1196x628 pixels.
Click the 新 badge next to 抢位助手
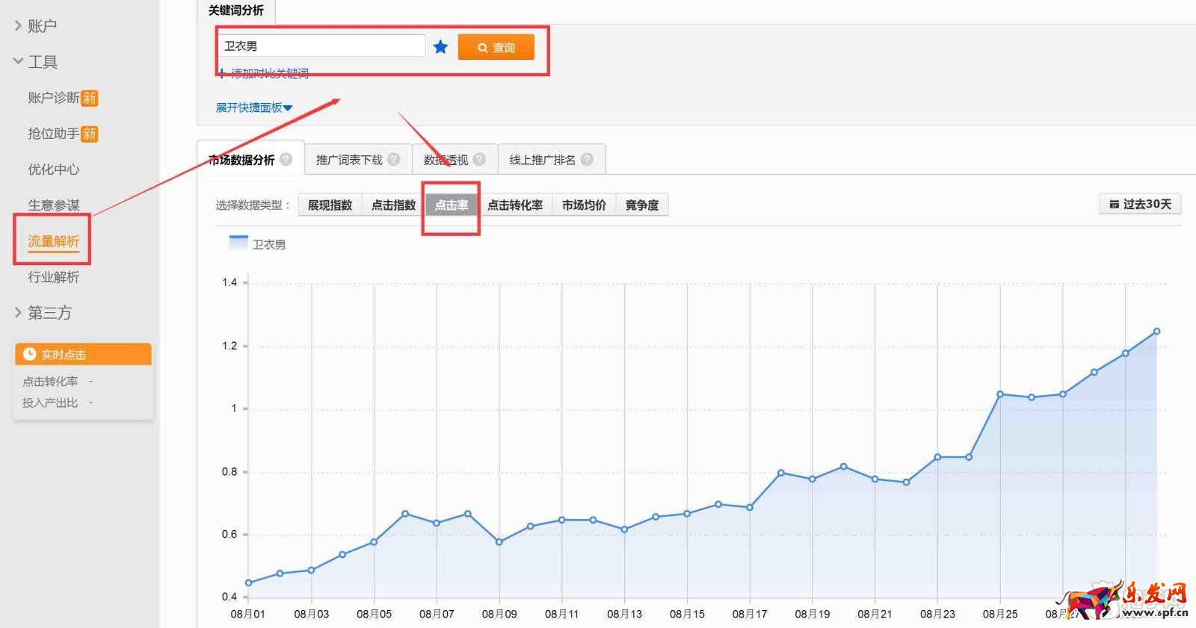(x=90, y=134)
